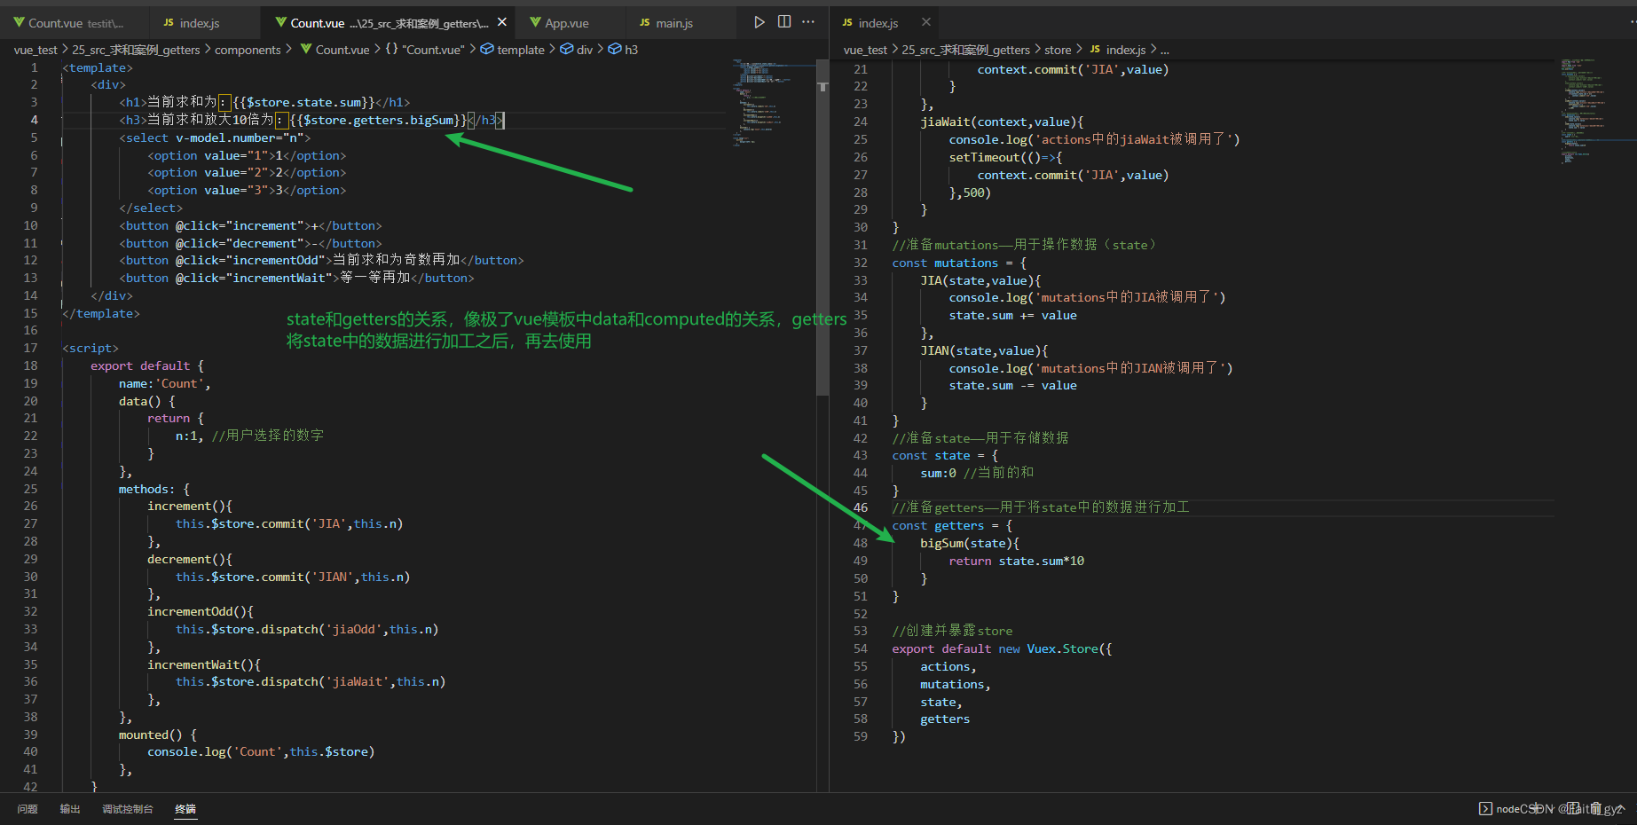
Task: Click {{$store.getters.bigSum}} in h3 line
Action: tap(378, 120)
